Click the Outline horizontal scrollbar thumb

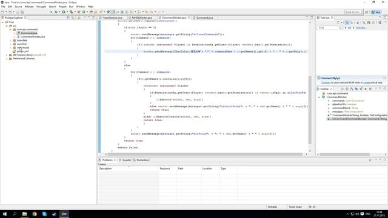coord(344,154)
